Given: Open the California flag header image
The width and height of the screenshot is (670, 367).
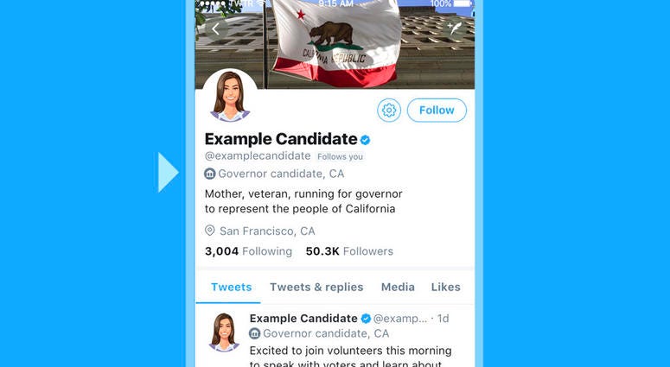Looking at the screenshot, I should click(335, 44).
